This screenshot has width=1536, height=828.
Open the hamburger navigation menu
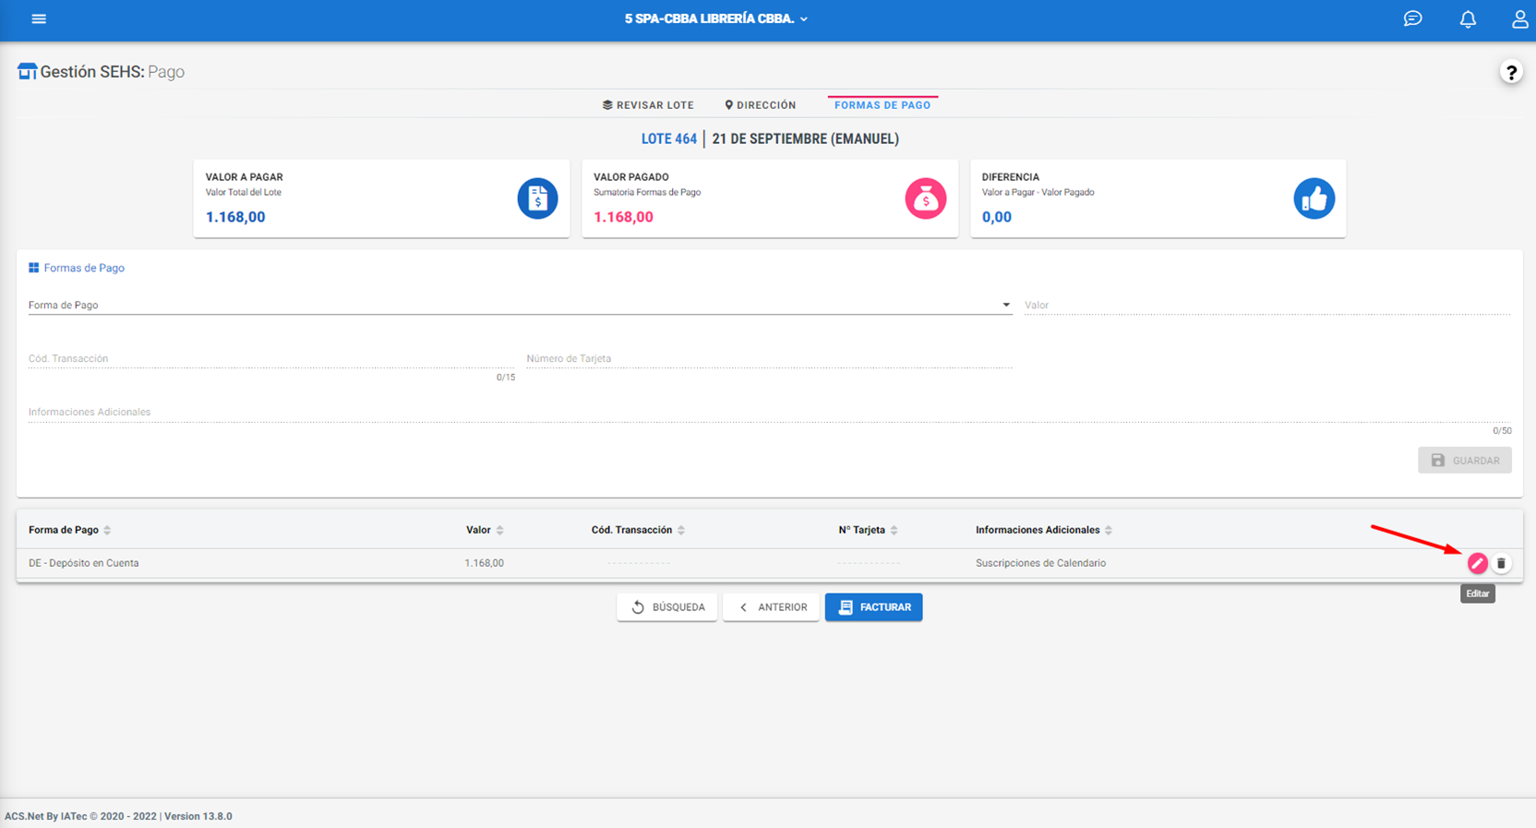click(x=39, y=18)
